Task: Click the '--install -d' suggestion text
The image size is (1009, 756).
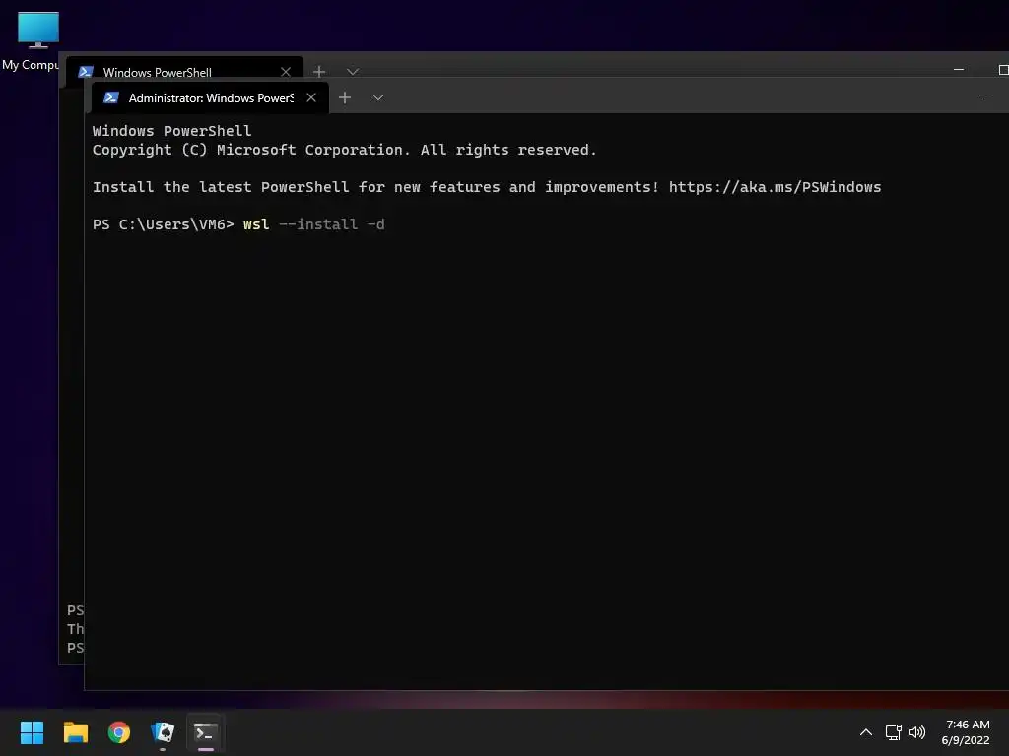Action: tap(332, 224)
